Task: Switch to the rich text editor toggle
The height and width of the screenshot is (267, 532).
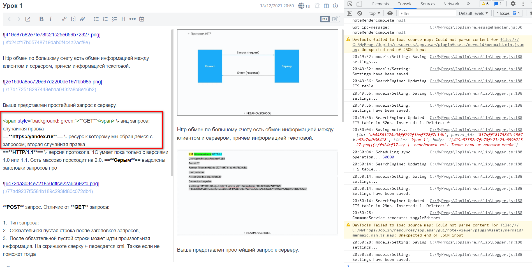Action: coord(335,19)
